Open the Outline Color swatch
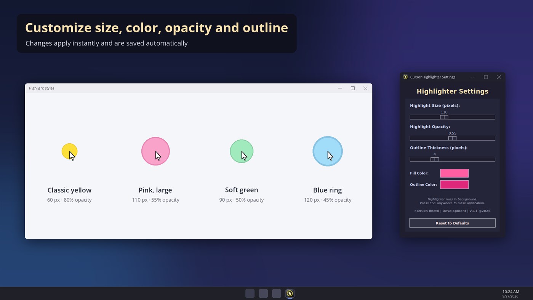This screenshot has height=300, width=533. click(454, 184)
